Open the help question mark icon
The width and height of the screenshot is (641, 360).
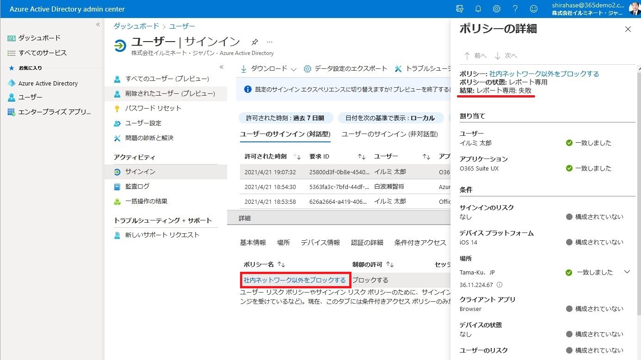(515, 9)
